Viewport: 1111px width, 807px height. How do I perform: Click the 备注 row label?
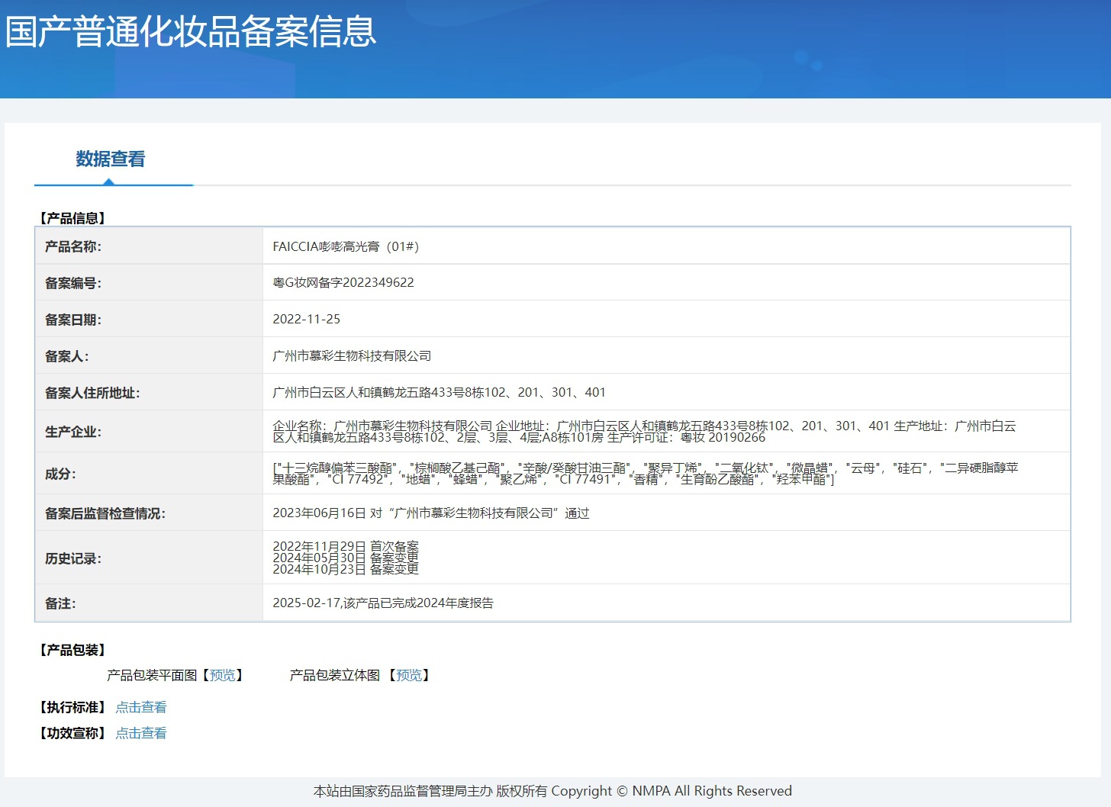pyautogui.click(x=61, y=603)
